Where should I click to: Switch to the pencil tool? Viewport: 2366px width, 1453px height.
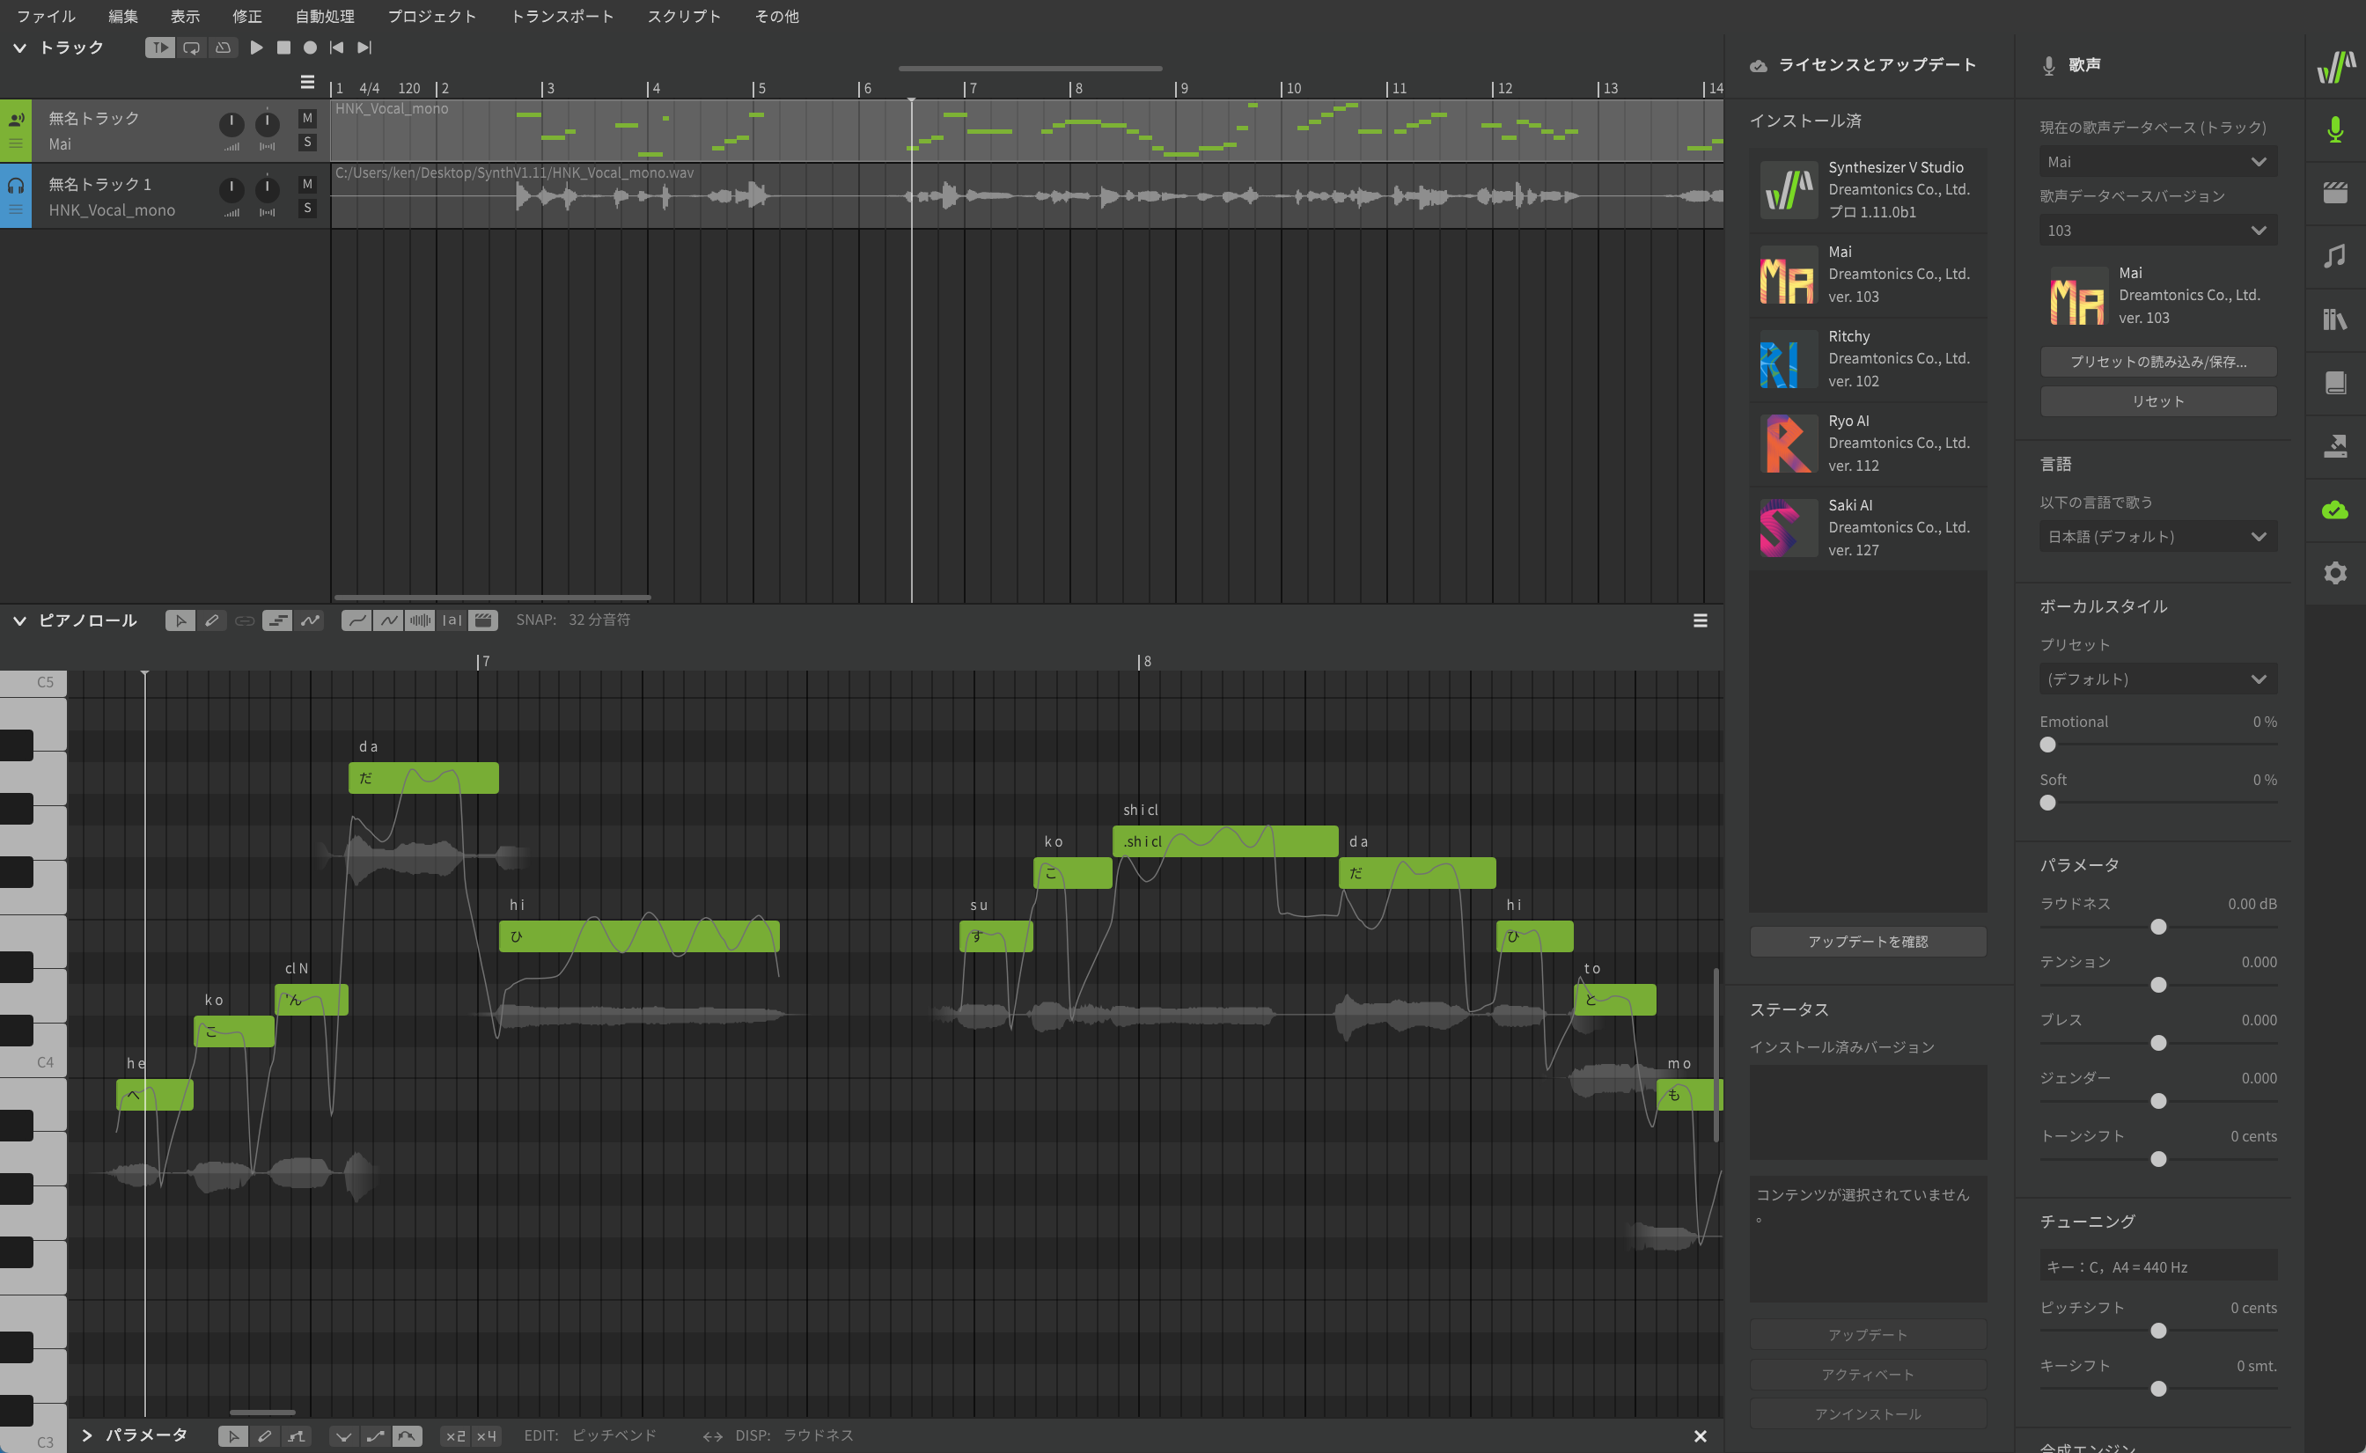pos(213,620)
